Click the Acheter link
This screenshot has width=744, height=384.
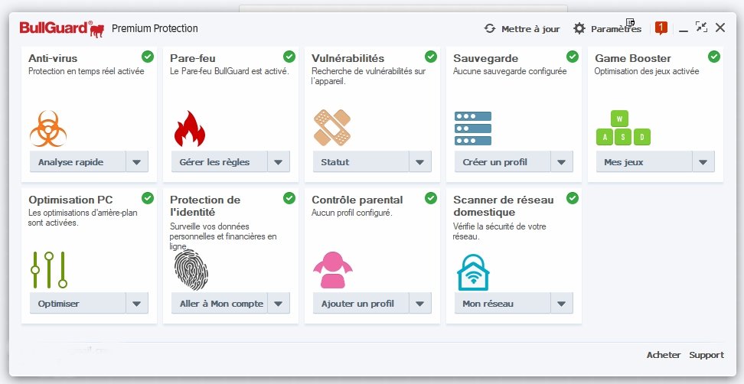[x=664, y=355]
